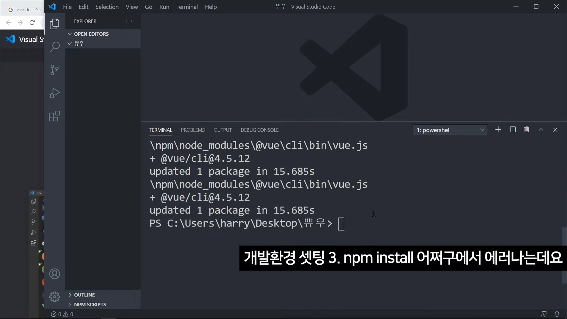This screenshot has height=319, width=567.
Task: Open the Explorer view in activity bar
Action: tap(54, 24)
